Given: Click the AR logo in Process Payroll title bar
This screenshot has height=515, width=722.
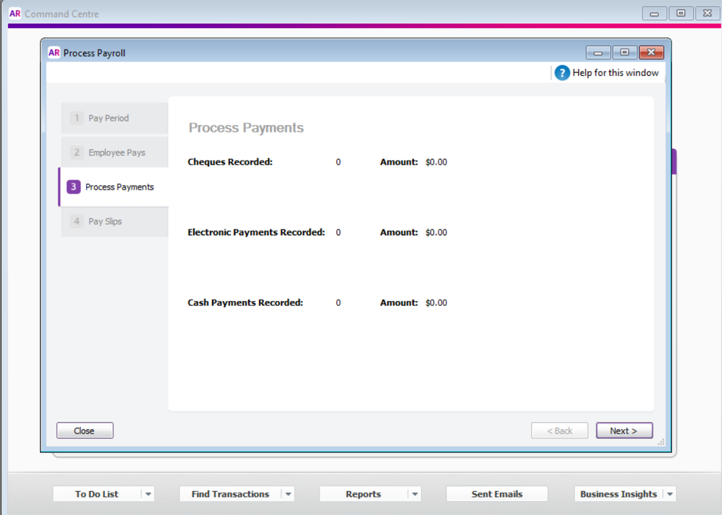Looking at the screenshot, I should (x=54, y=53).
